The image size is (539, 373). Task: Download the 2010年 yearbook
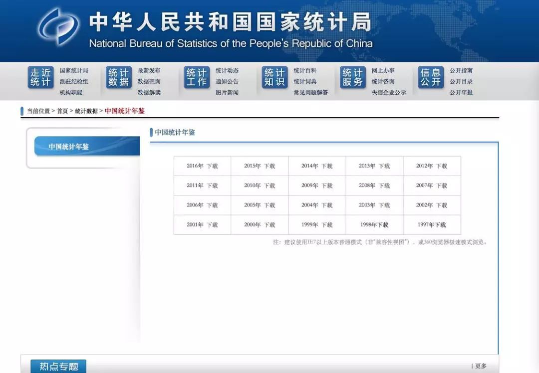tap(269, 186)
